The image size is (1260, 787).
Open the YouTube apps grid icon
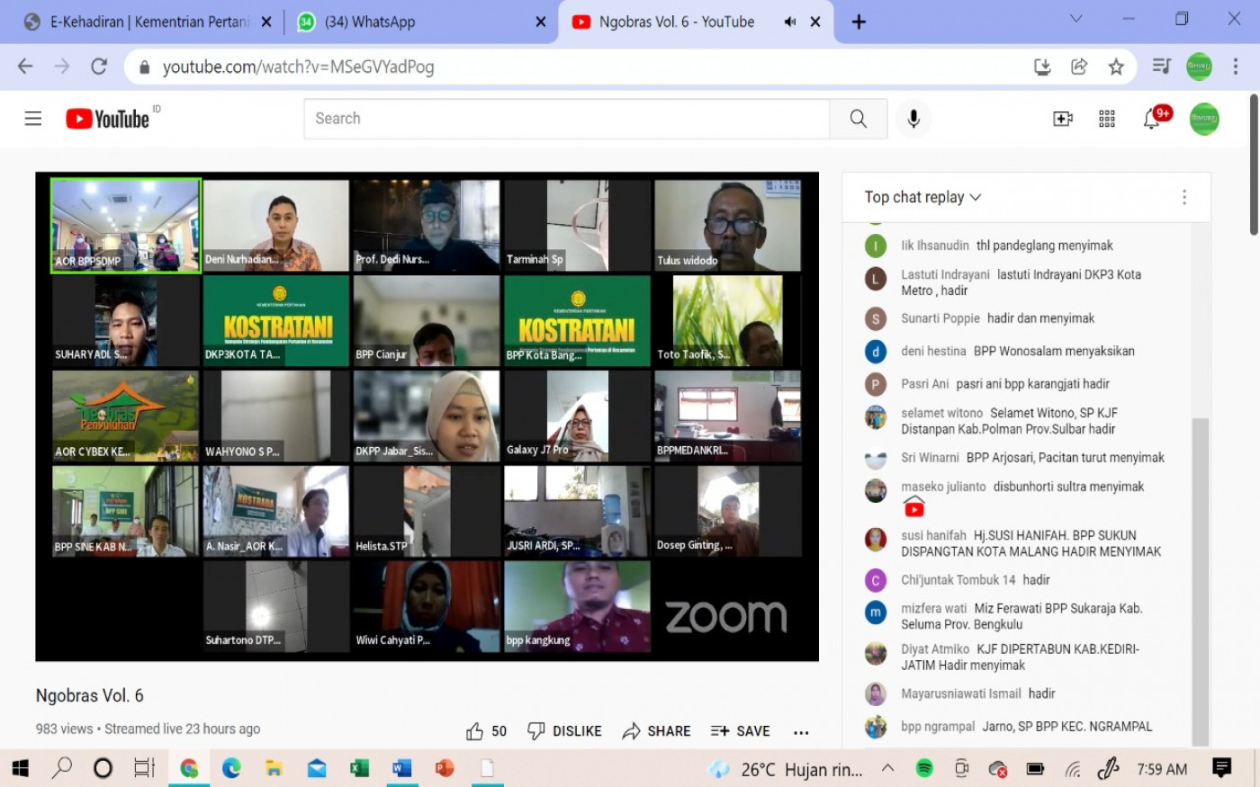(1107, 119)
